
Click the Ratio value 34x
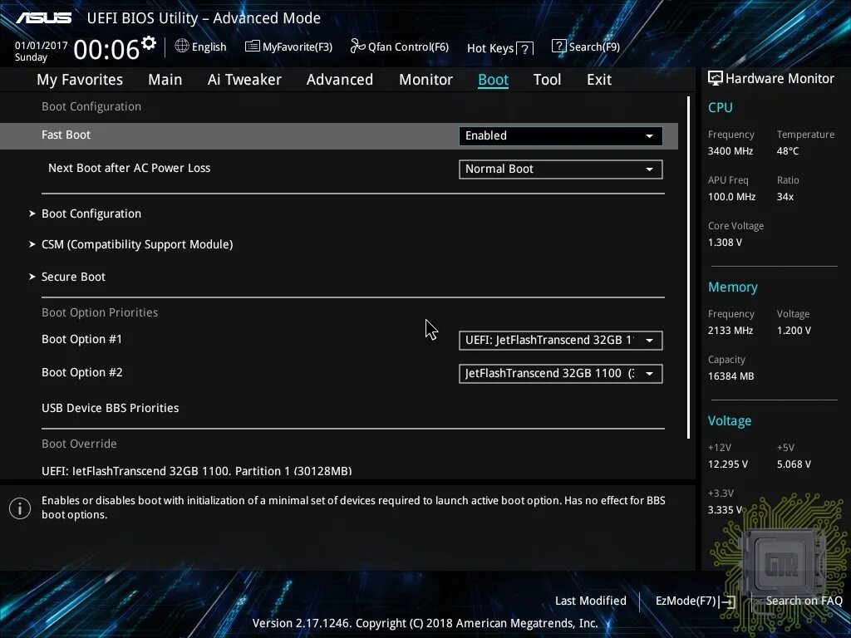click(x=785, y=197)
